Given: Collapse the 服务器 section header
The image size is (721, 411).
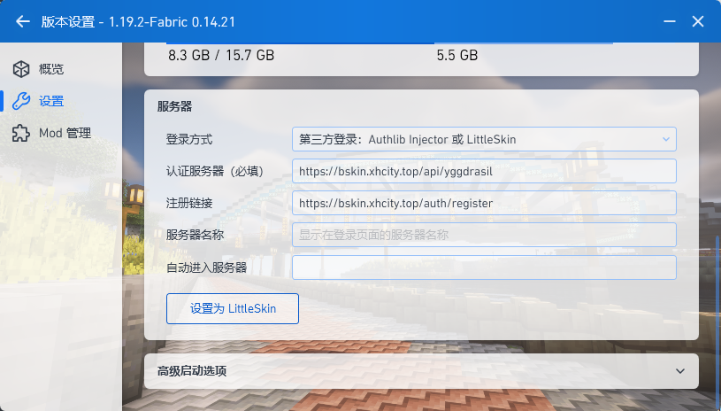Looking at the screenshot, I should point(175,106).
